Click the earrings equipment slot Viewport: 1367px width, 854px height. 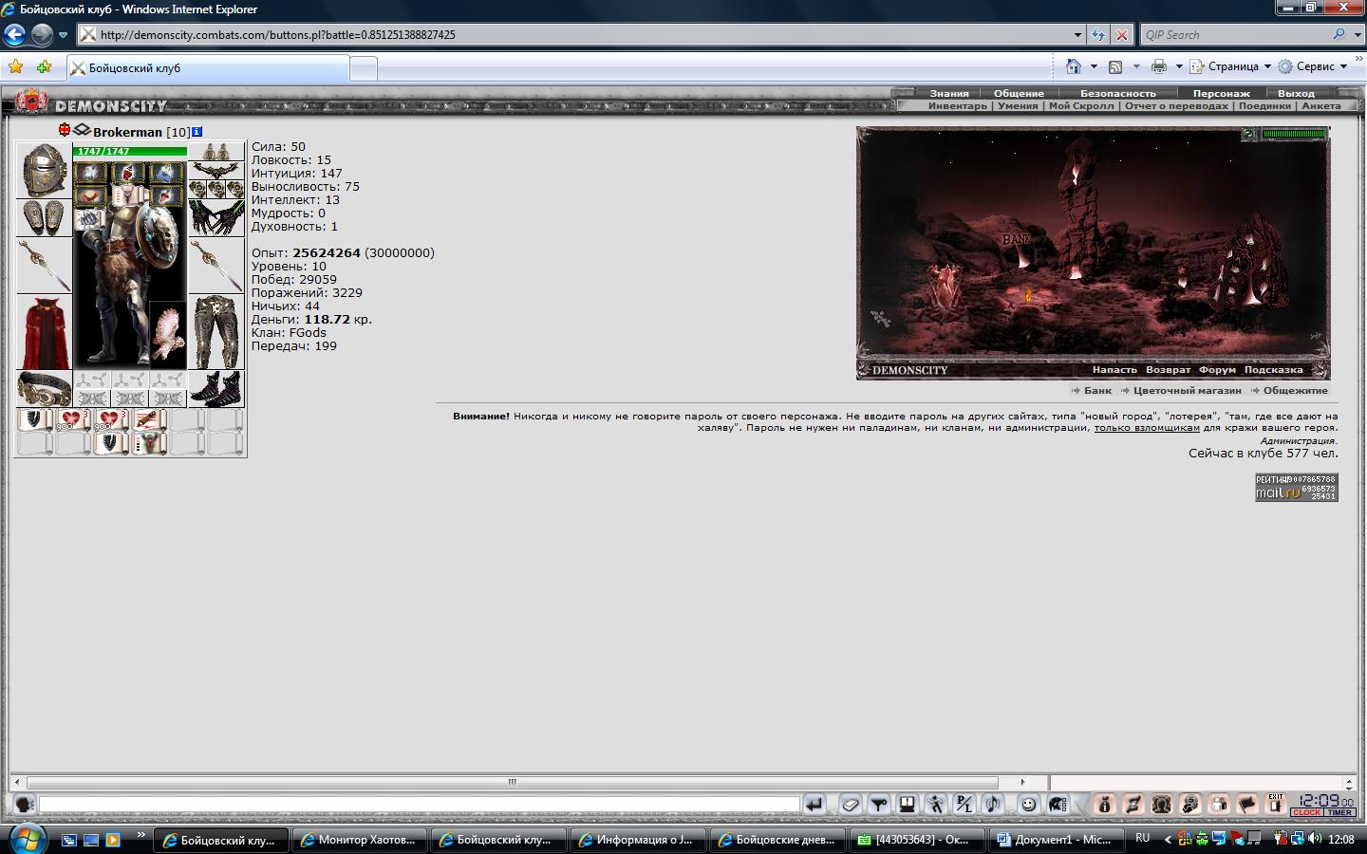pyautogui.click(x=216, y=152)
